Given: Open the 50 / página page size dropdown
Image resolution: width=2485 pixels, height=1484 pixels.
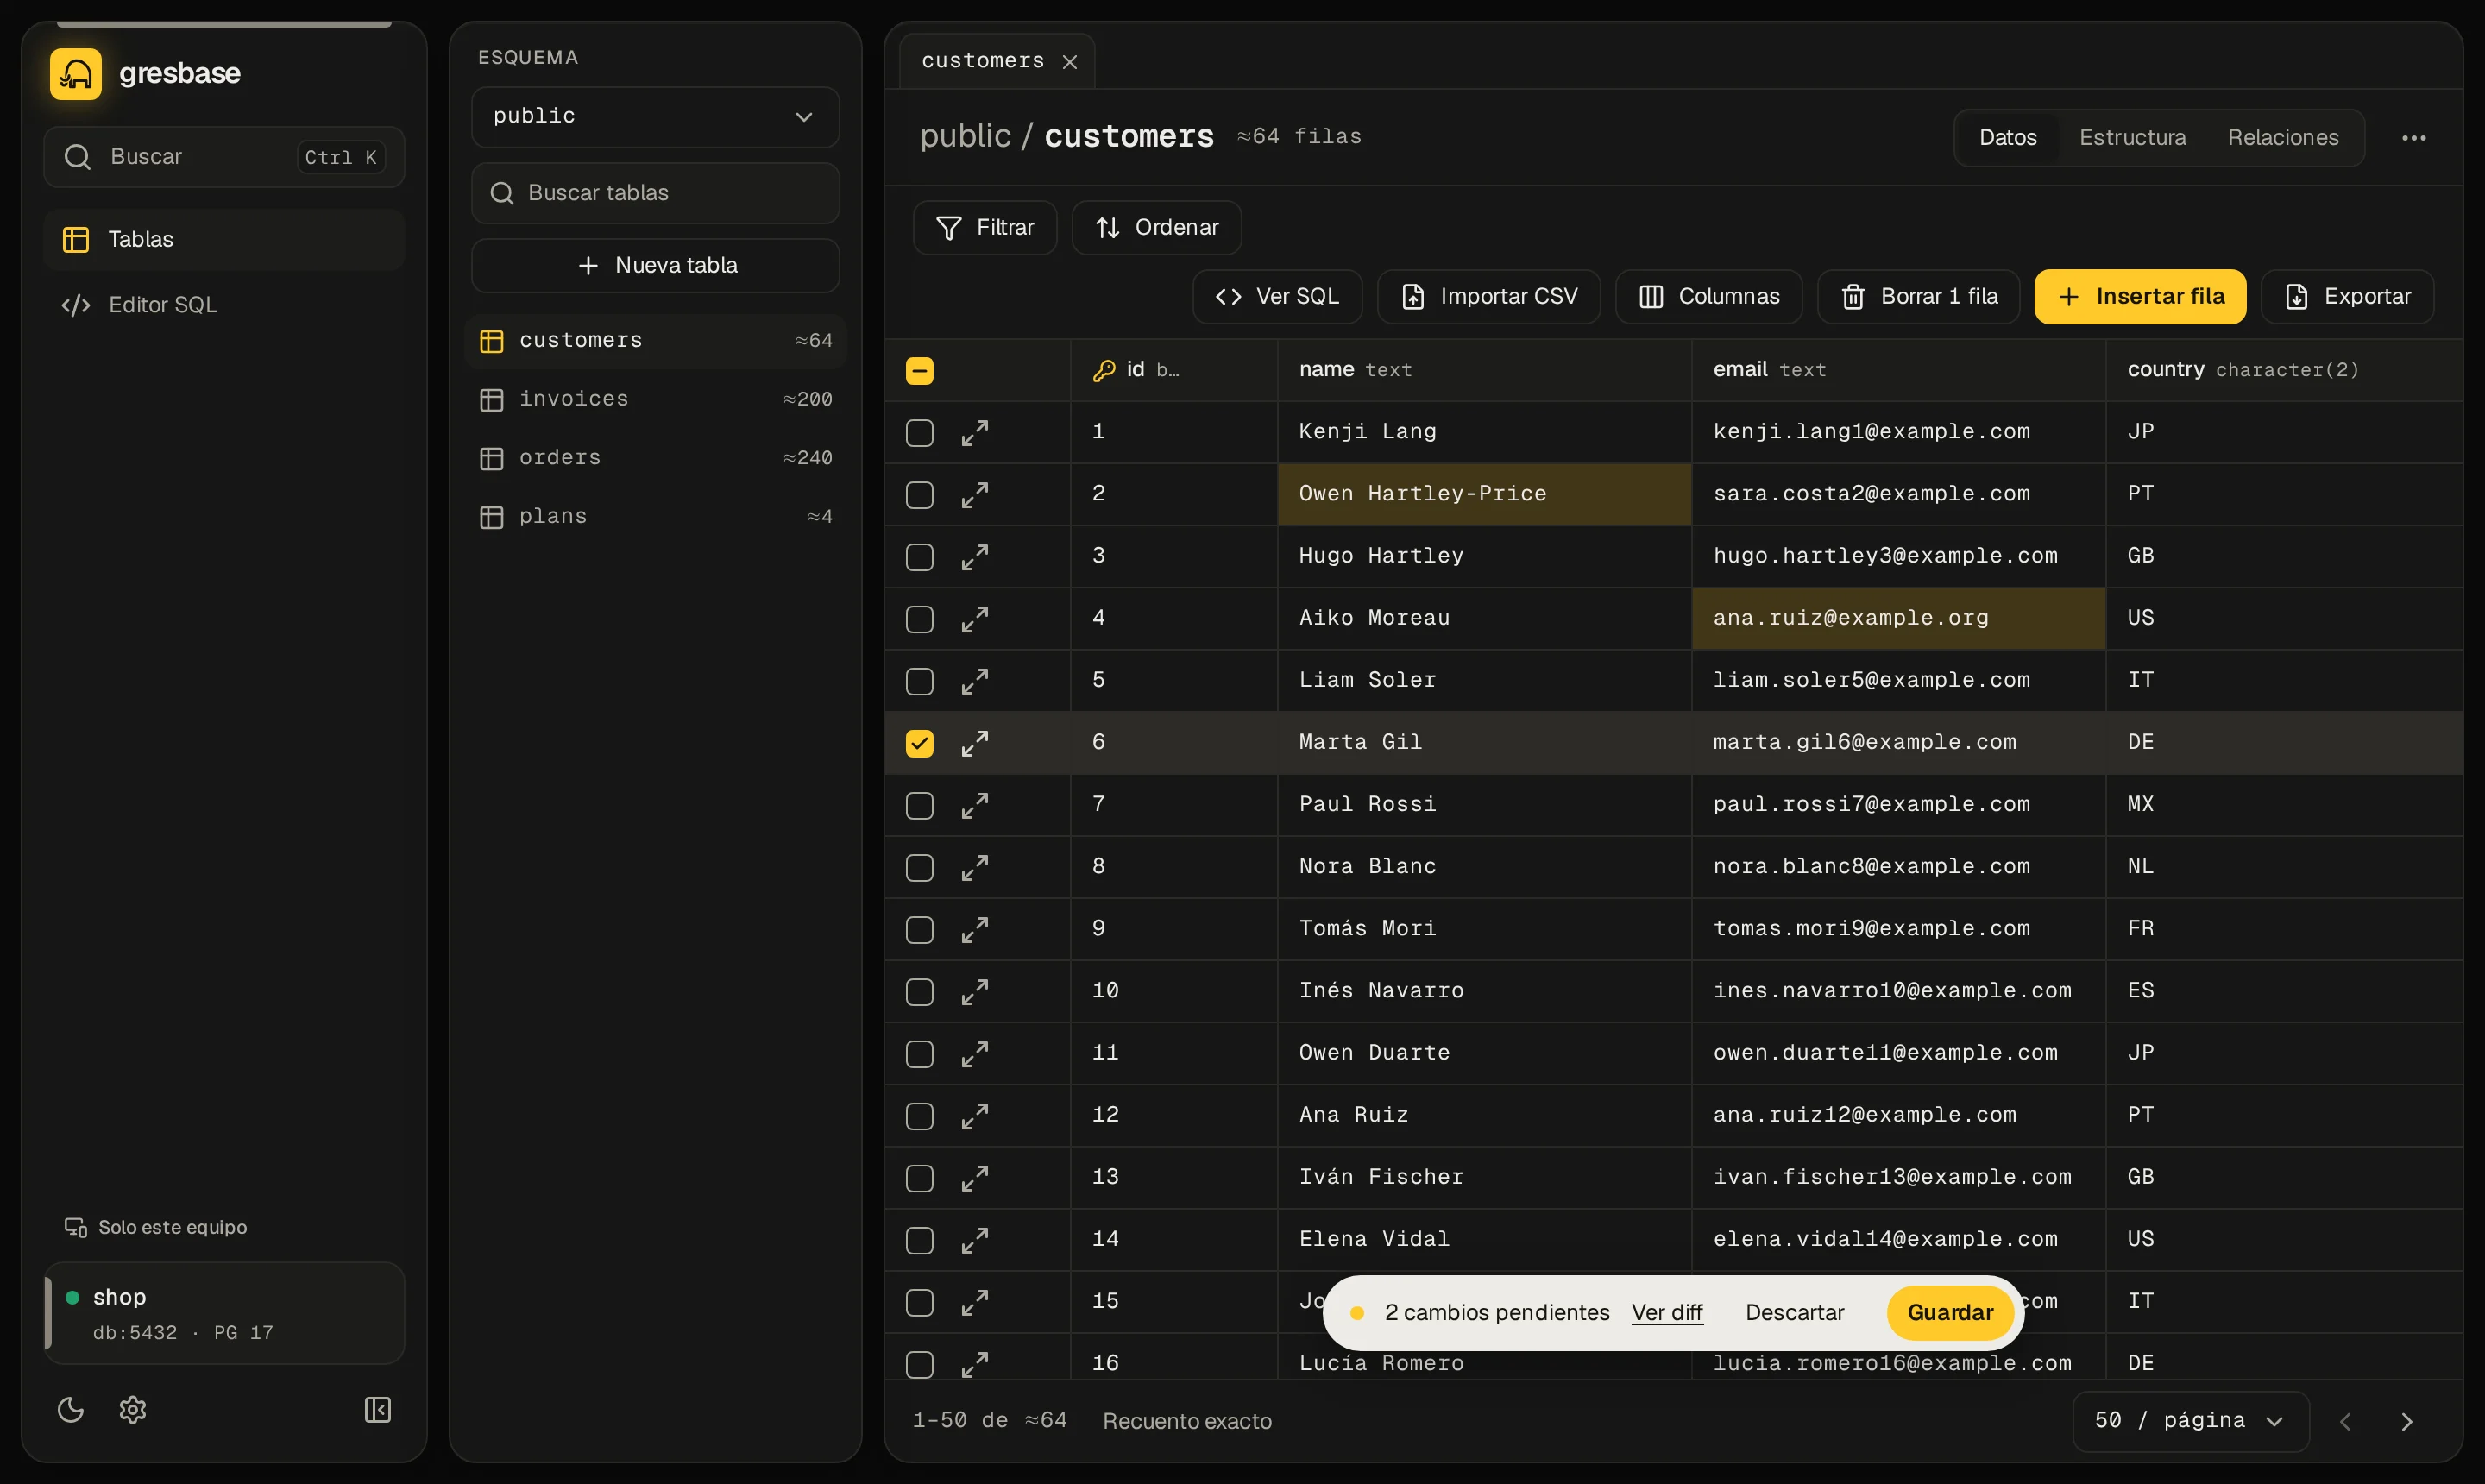Looking at the screenshot, I should click(x=2191, y=1421).
